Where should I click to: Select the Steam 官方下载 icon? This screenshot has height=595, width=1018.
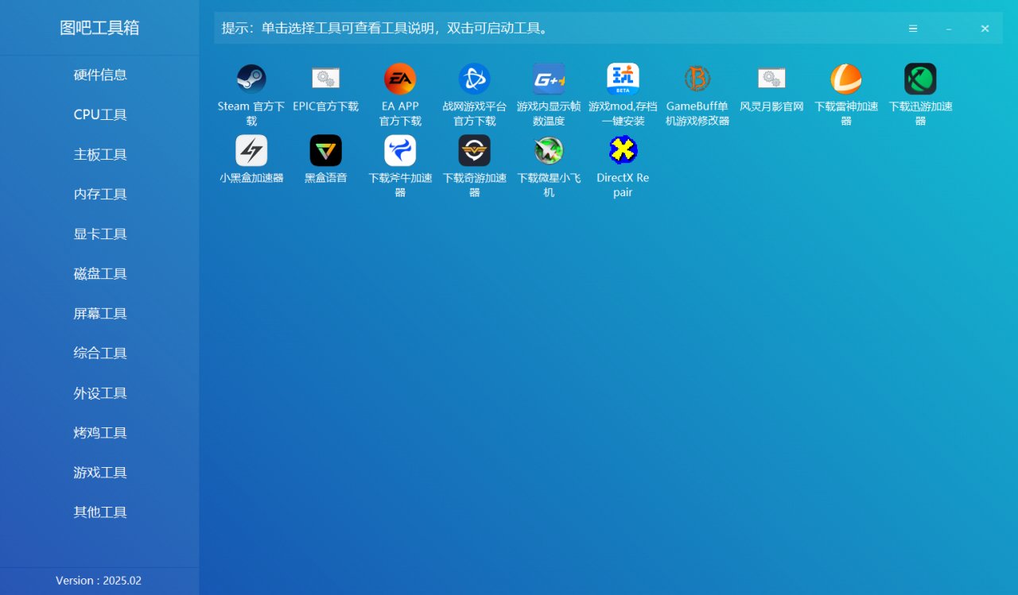pos(251,79)
